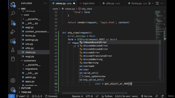Click otp_view breadcrumb segment
Image resolution: width=175 pixels, height=98 pixels.
click(x=85, y=9)
